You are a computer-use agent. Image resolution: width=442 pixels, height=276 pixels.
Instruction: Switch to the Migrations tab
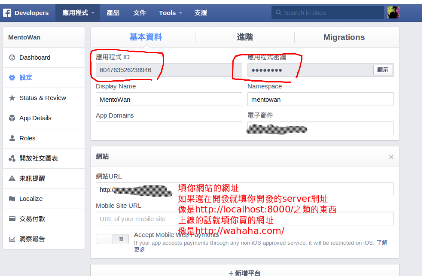(x=344, y=37)
